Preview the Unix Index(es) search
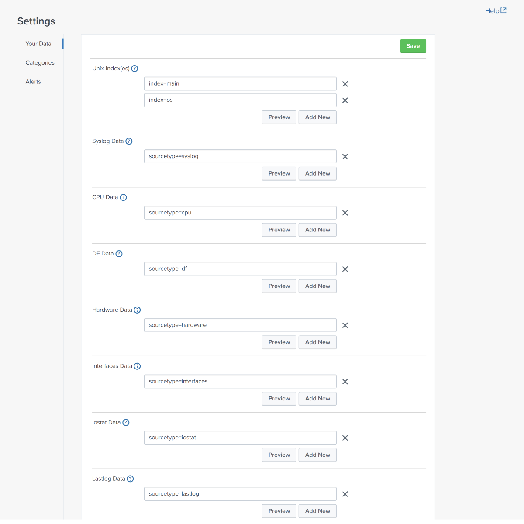This screenshot has width=524, height=524. point(279,117)
